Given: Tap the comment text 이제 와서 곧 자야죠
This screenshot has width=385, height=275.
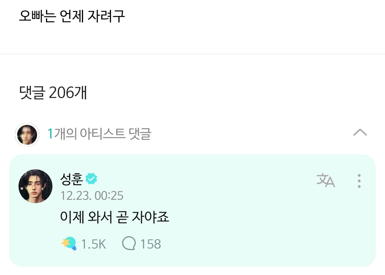Looking at the screenshot, I should [x=114, y=217].
